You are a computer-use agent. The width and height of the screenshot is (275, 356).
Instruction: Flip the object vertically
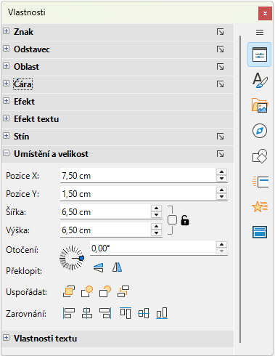pos(99,267)
